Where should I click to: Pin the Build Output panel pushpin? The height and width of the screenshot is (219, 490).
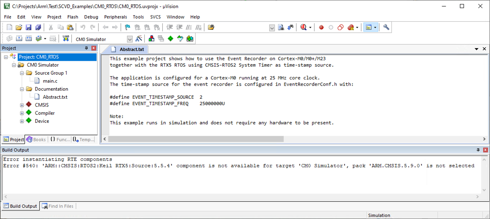478,150
